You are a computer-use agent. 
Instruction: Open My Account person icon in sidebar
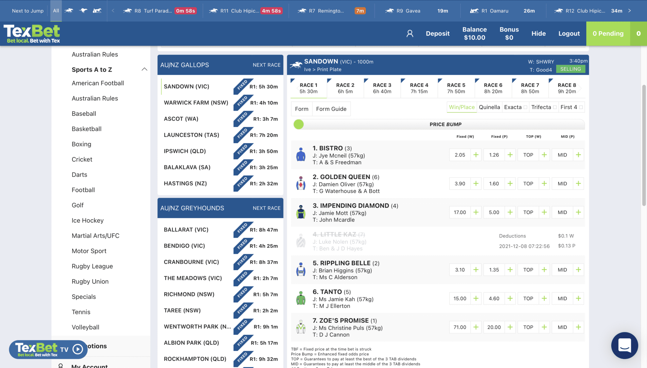[x=61, y=366]
